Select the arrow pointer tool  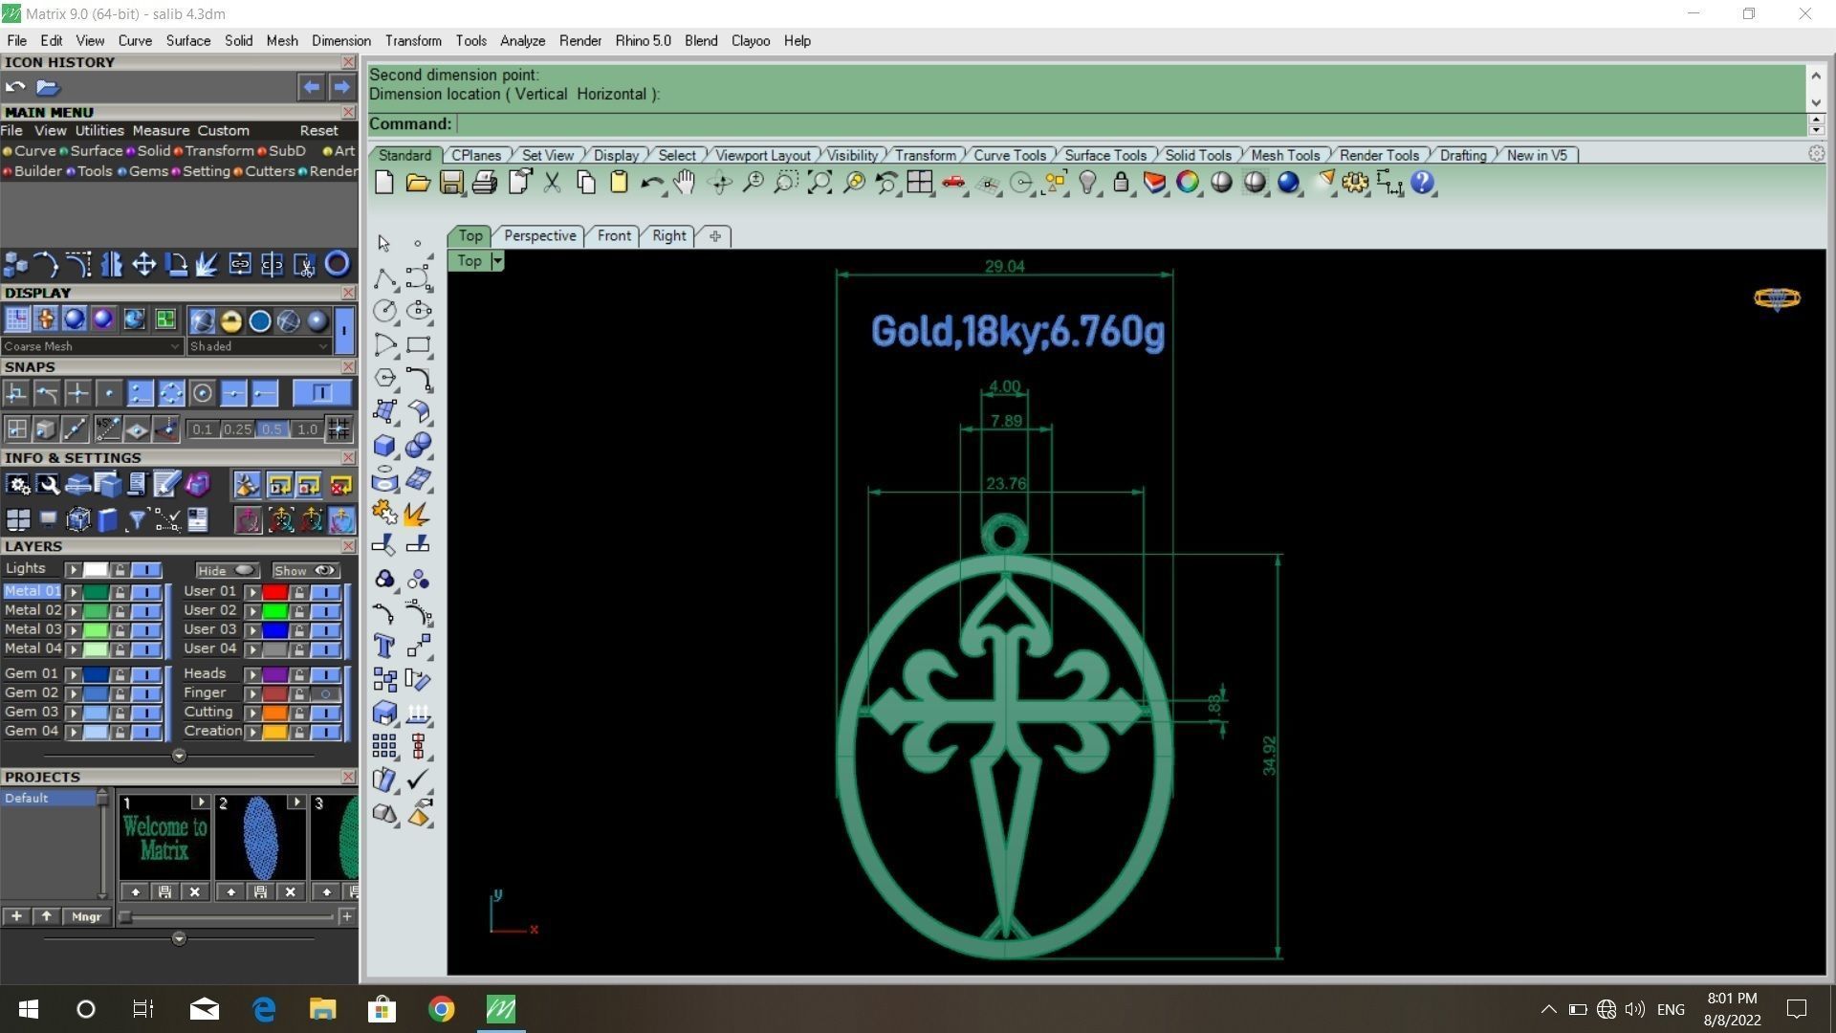(x=384, y=244)
